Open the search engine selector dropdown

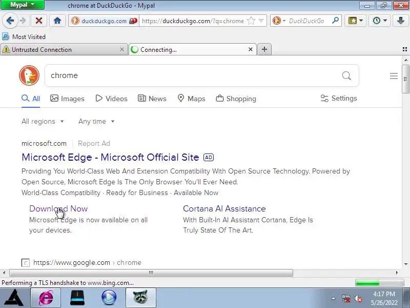click(279, 21)
